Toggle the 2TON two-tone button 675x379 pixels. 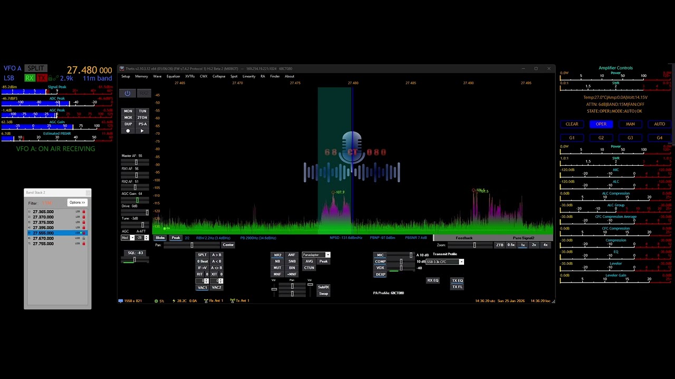click(x=142, y=117)
